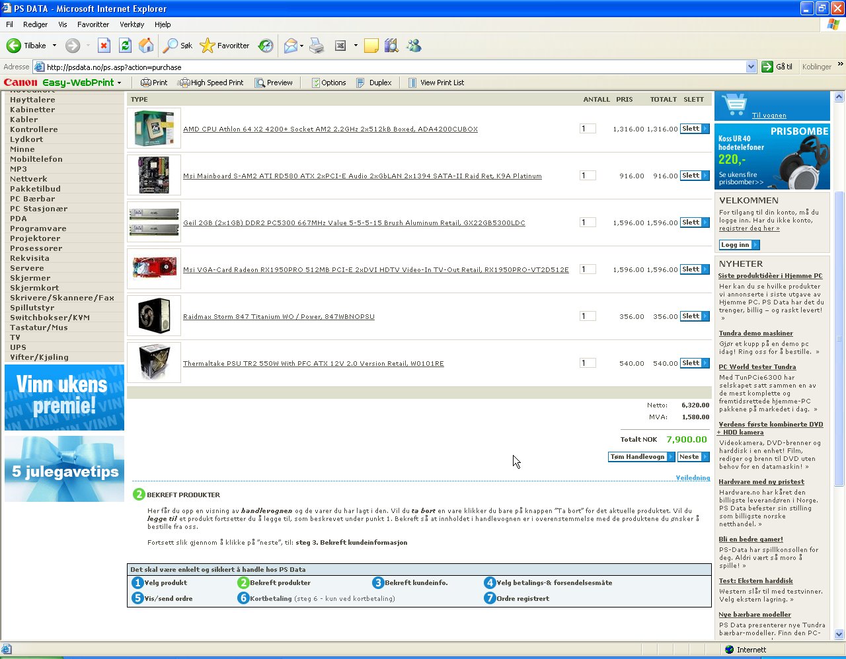Viewport: 846px width, 659px height.
Task: Open Thermaltake PSU TR2 550W product link
Action: click(x=313, y=364)
